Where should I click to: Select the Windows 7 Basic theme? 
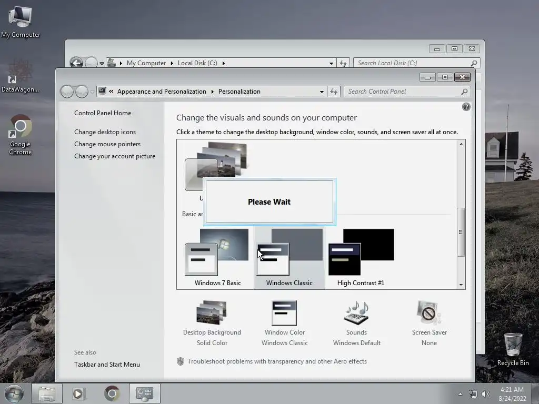[x=217, y=258]
